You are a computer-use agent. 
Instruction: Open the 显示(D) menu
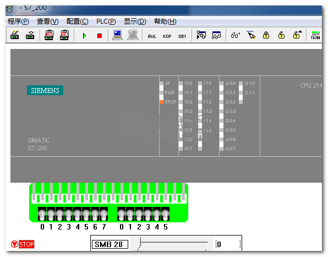pos(135,21)
